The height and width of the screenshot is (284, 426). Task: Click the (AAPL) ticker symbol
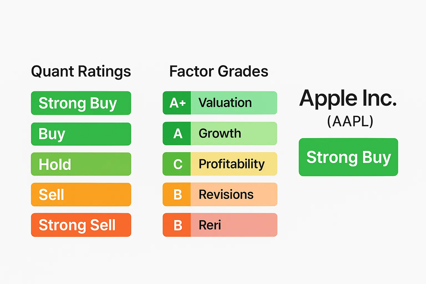(x=350, y=121)
